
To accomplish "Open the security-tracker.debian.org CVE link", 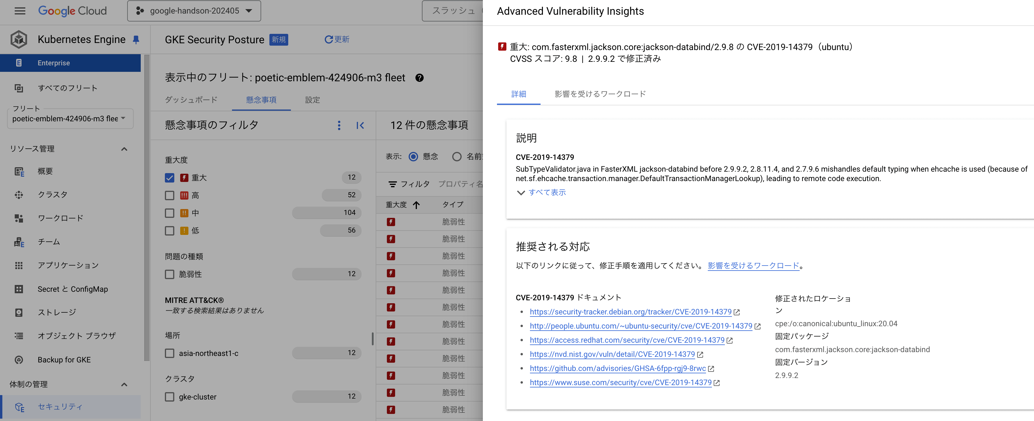I will pos(631,312).
